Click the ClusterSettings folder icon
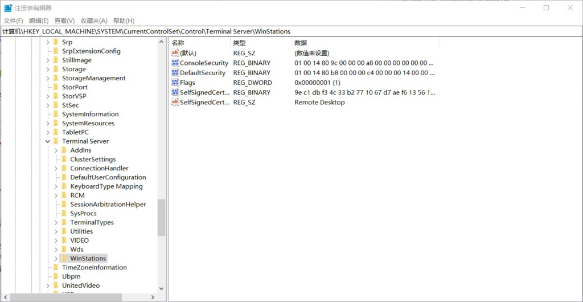 [64, 159]
